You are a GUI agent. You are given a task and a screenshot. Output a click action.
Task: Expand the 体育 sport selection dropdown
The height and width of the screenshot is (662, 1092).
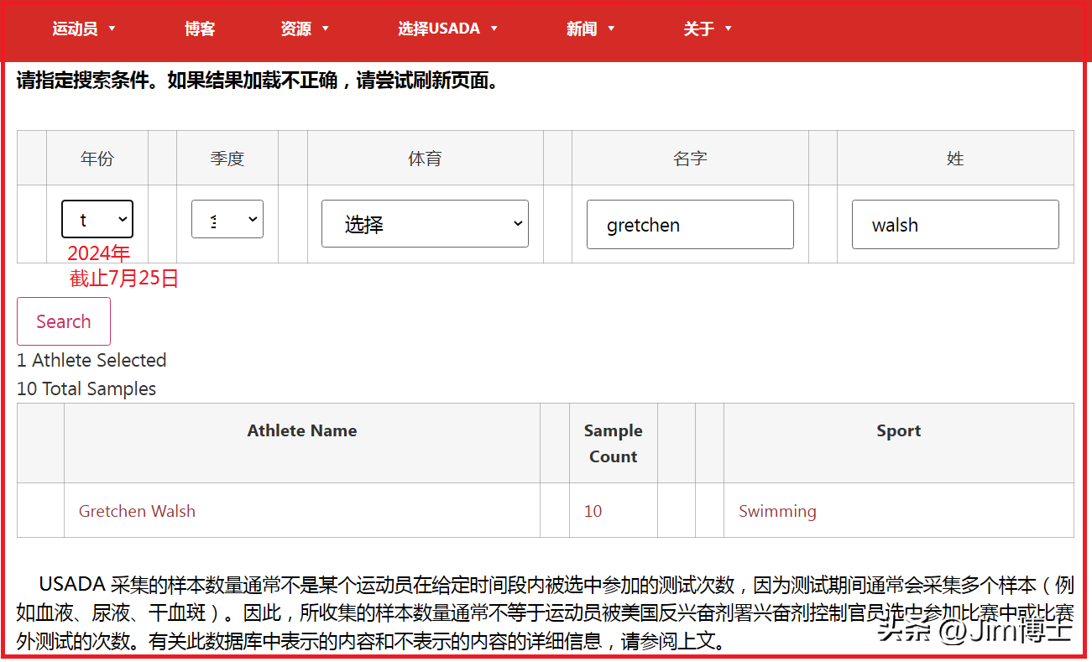tap(425, 224)
